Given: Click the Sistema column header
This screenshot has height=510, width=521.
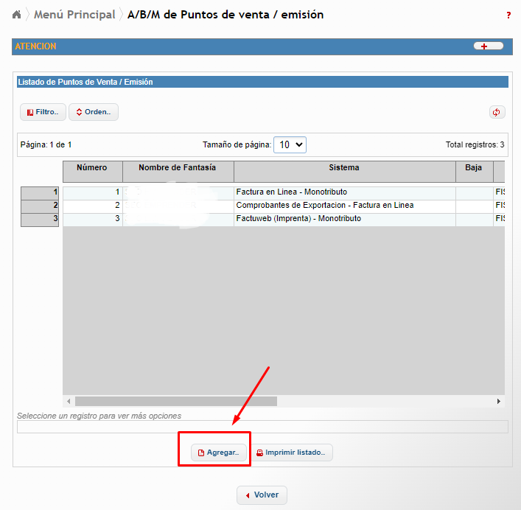Looking at the screenshot, I should (344, 168).
